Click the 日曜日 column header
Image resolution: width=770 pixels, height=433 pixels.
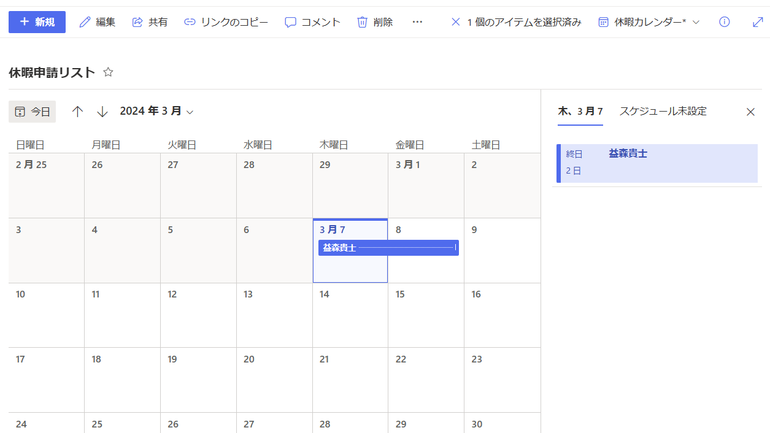[x=30, y=145]
